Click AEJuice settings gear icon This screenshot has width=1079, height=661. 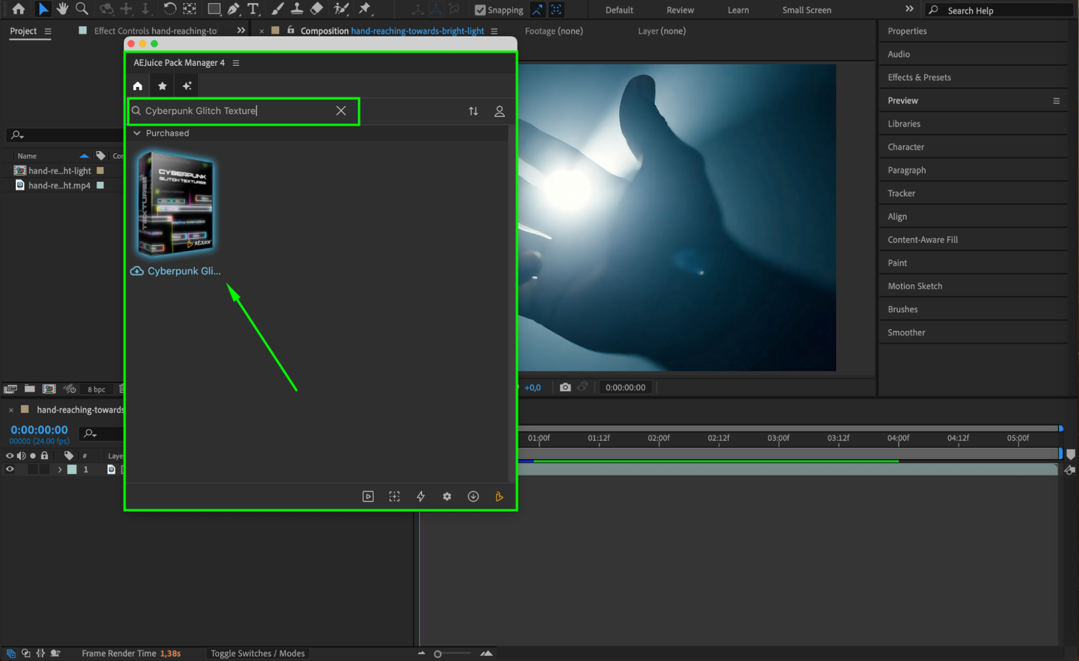coord(447,496)
